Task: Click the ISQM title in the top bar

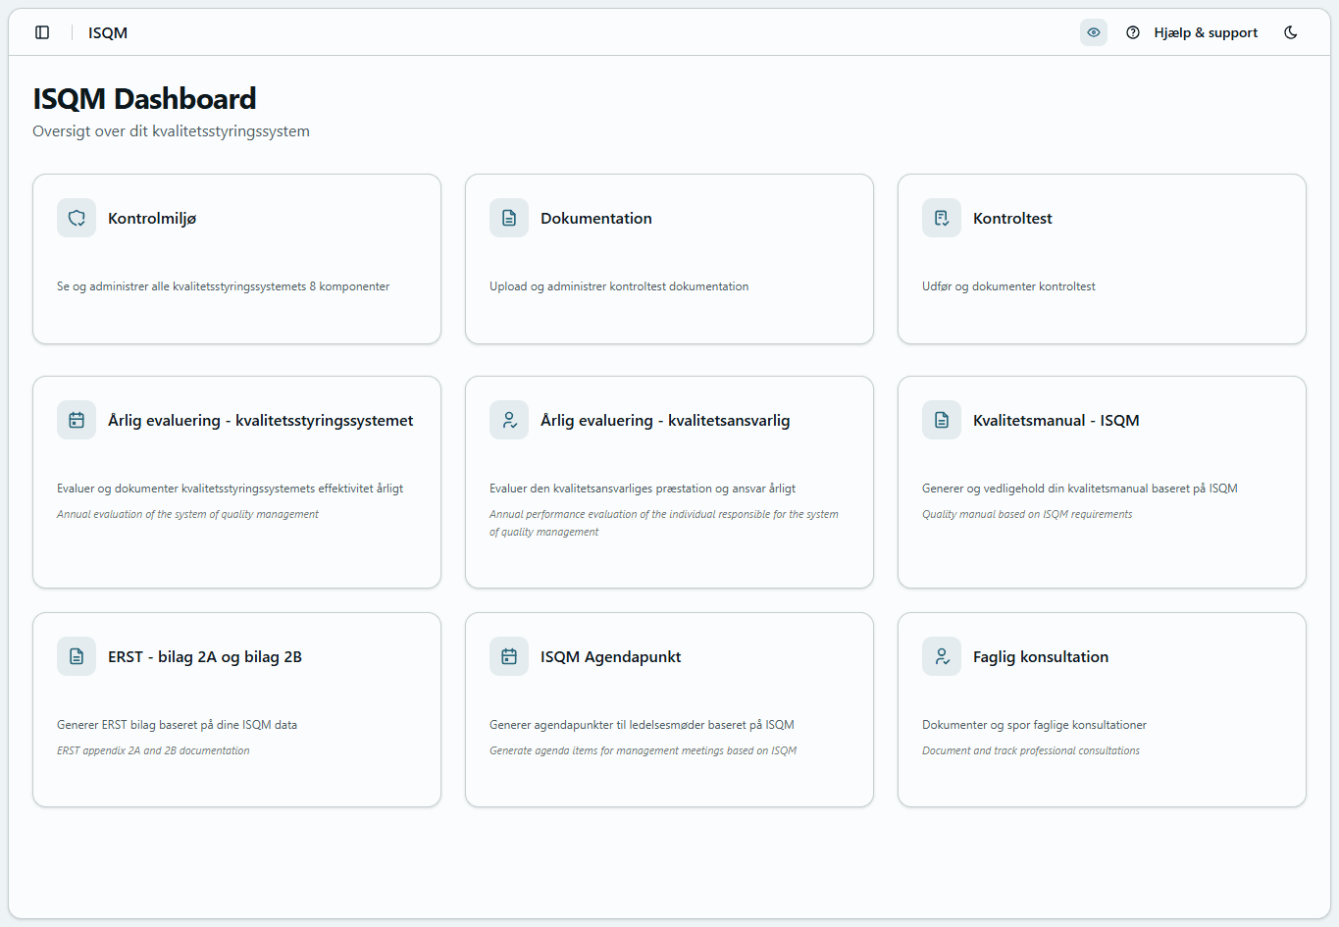Action: [x=107, y=32]
